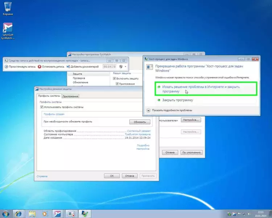This screenshot has width=272, height=218.
Task: Toggle 'Включить защиту' checkbox
Action: [x=114, y=78]
